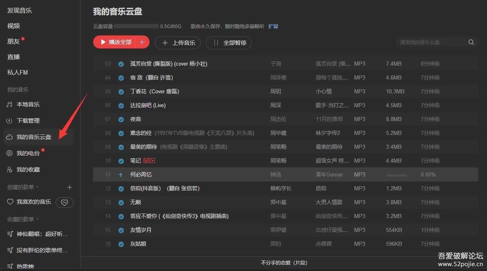Go to 视频 section
The height and width of the screenshot is (271, 487).
[13, 26]
